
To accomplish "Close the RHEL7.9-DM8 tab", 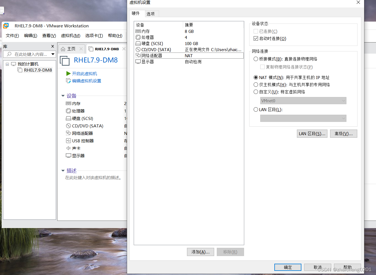I will click(x=124, y=49).
